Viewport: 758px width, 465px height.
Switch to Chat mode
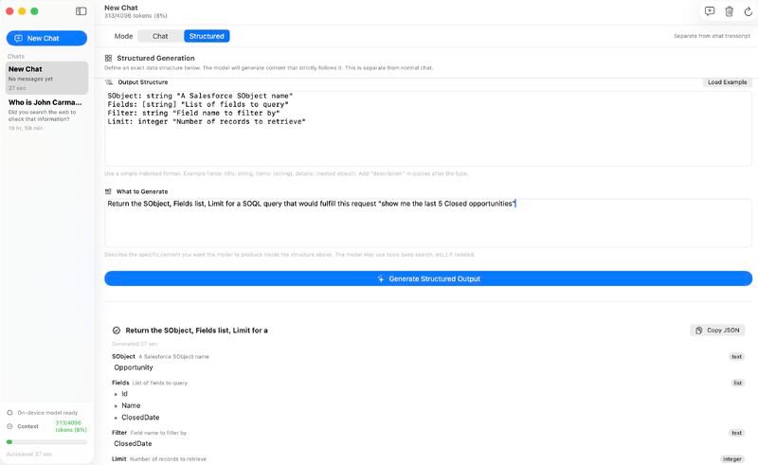click(x=160, y=36)
